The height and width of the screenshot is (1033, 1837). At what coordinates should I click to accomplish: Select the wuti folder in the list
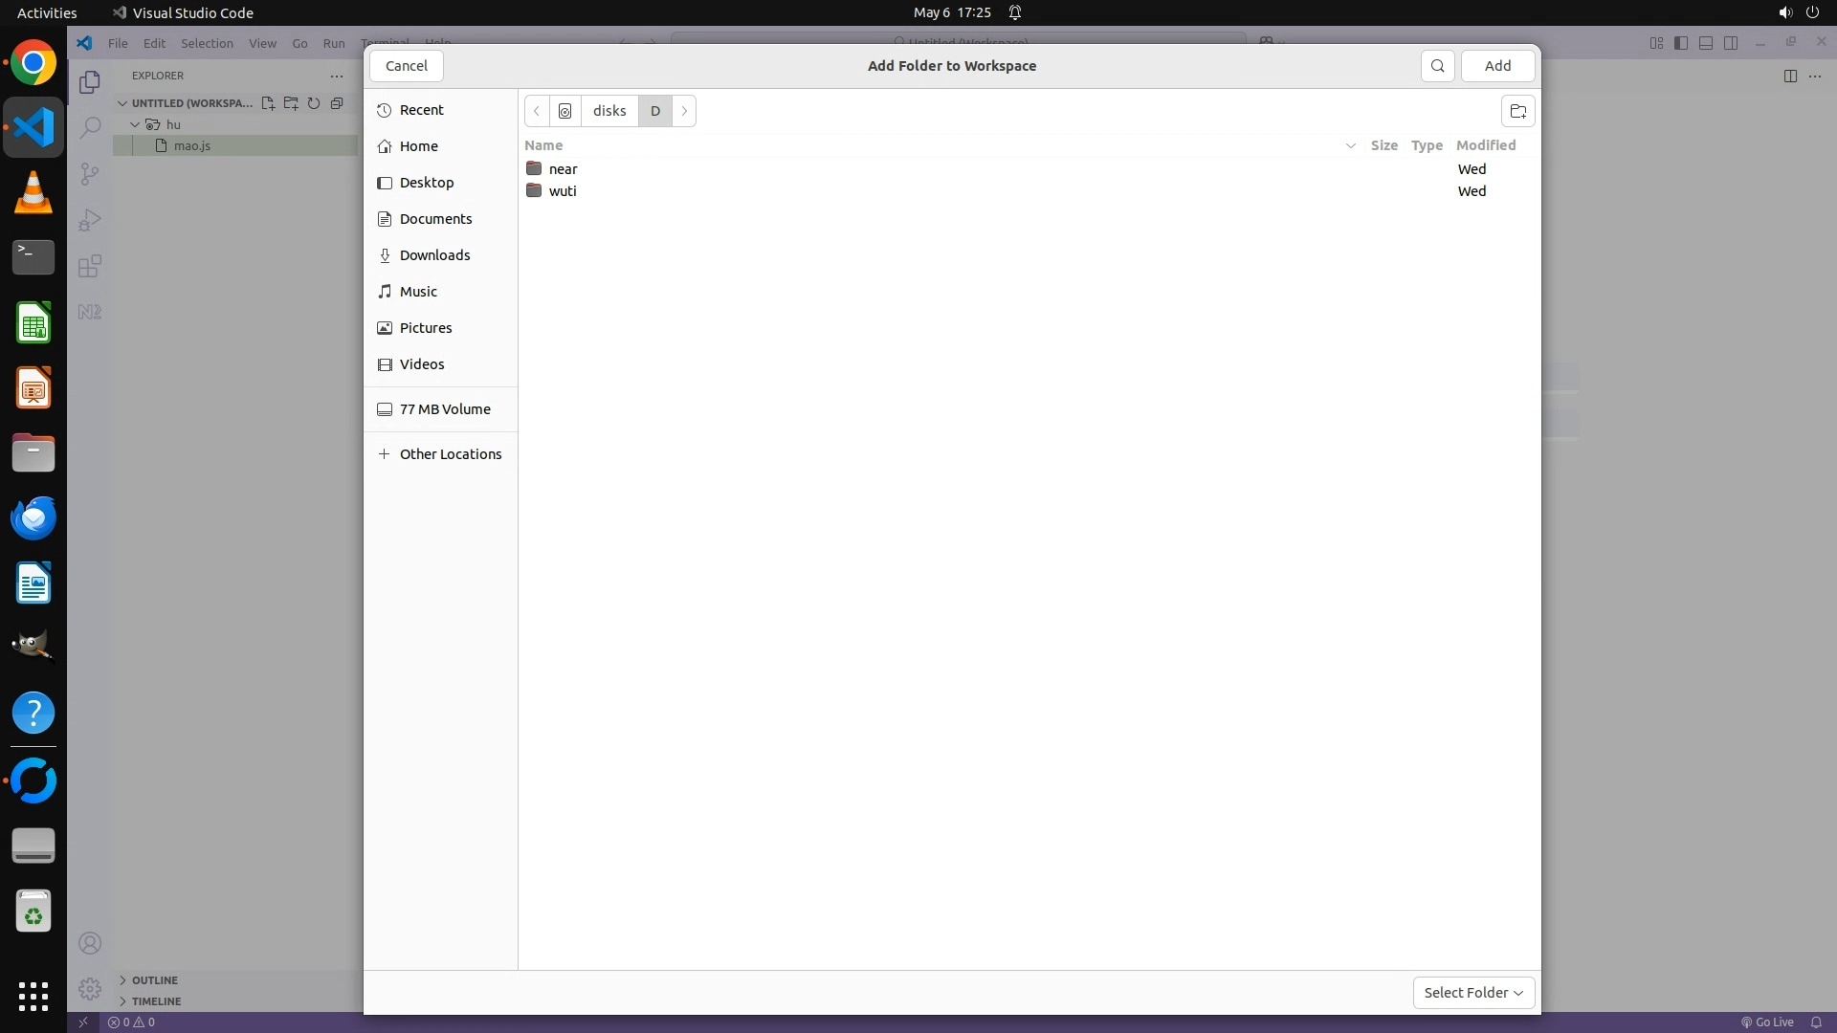coord(563,191)
